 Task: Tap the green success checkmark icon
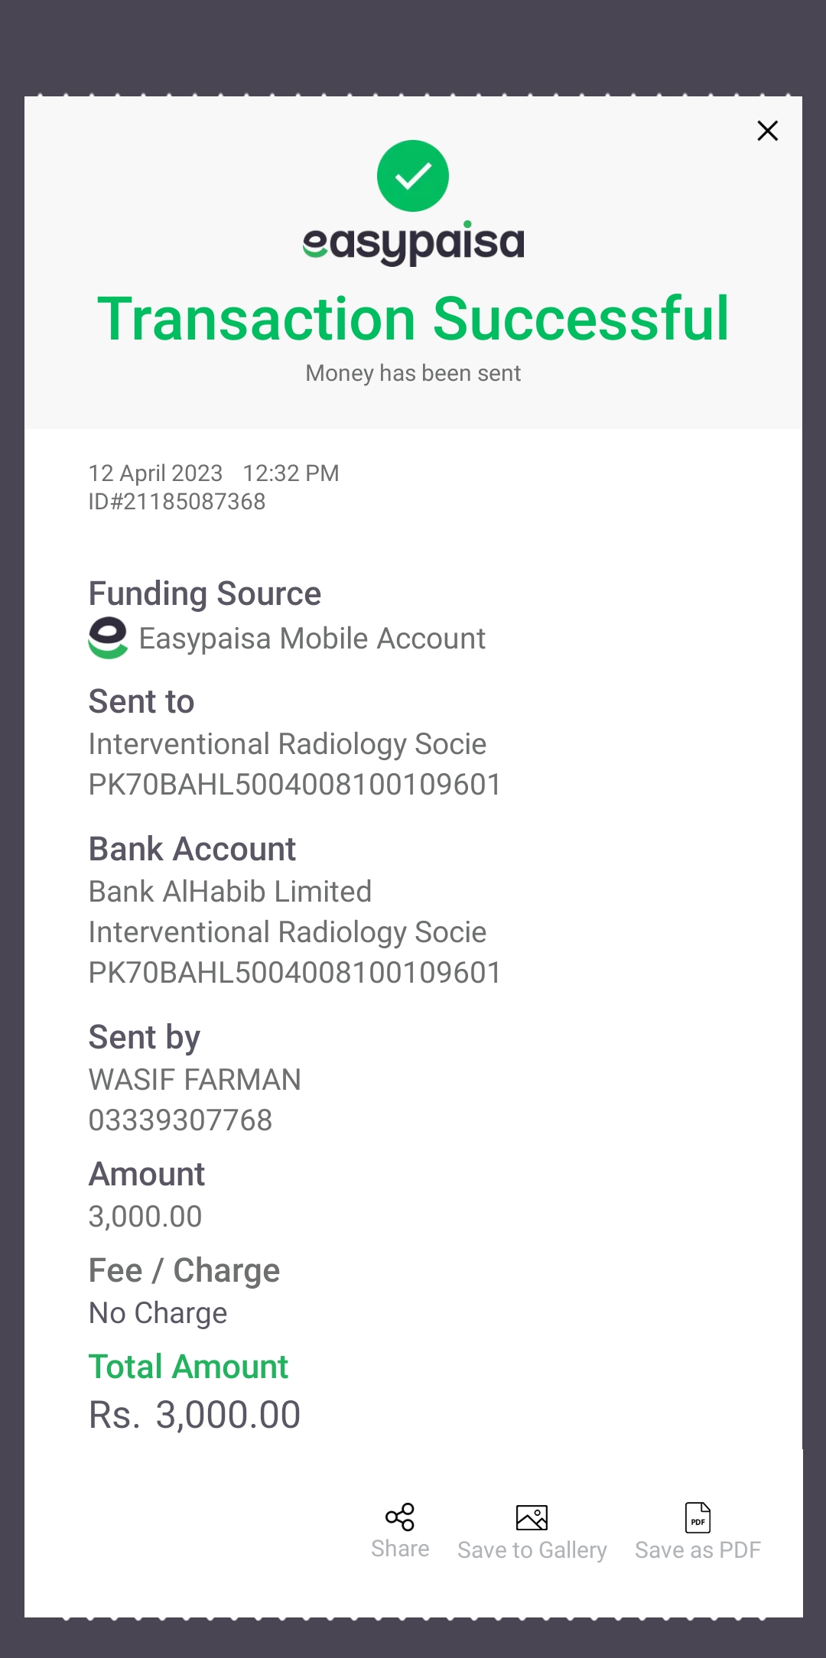(413, 176)
